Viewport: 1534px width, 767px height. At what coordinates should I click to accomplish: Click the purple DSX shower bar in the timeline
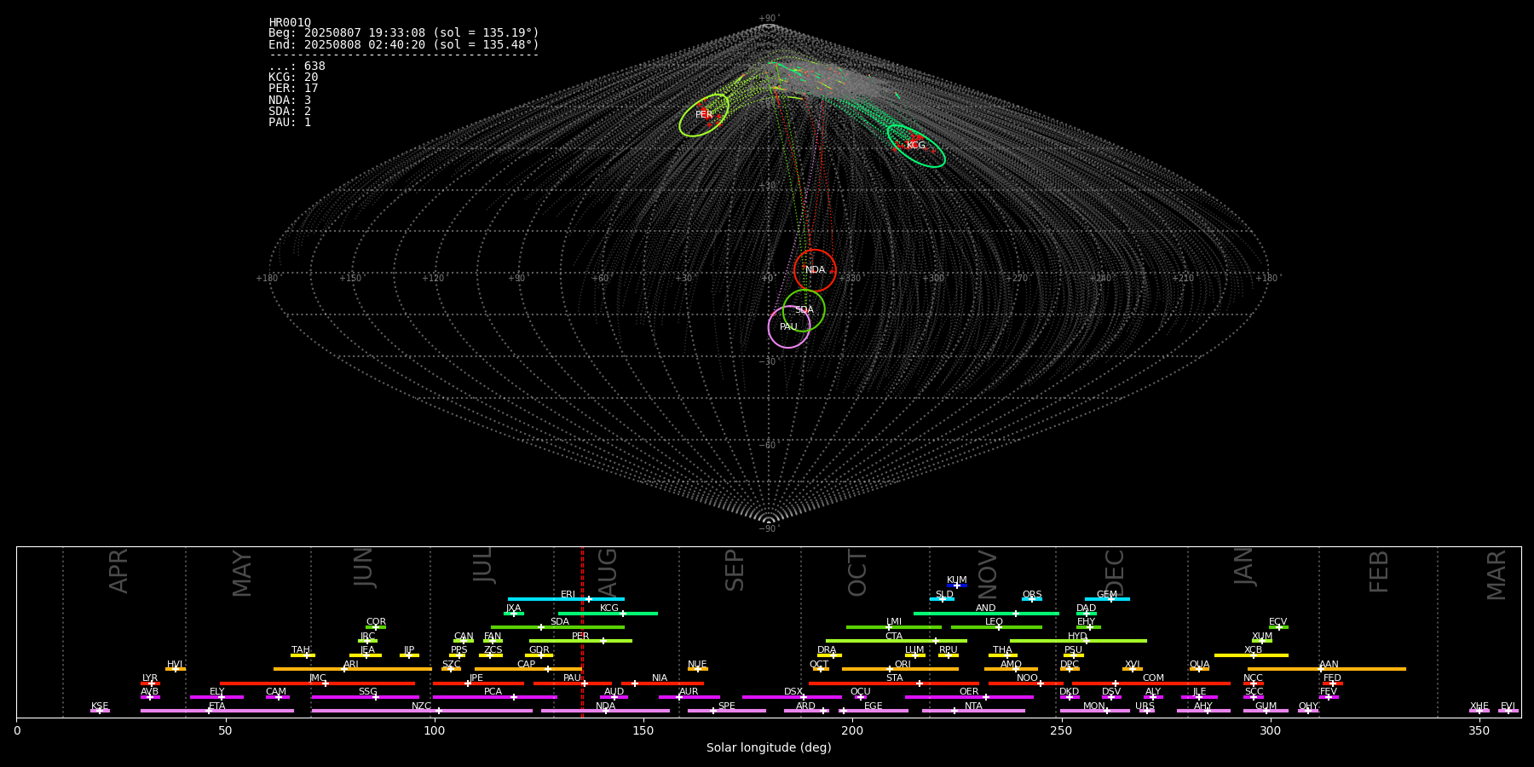point(792,697)
